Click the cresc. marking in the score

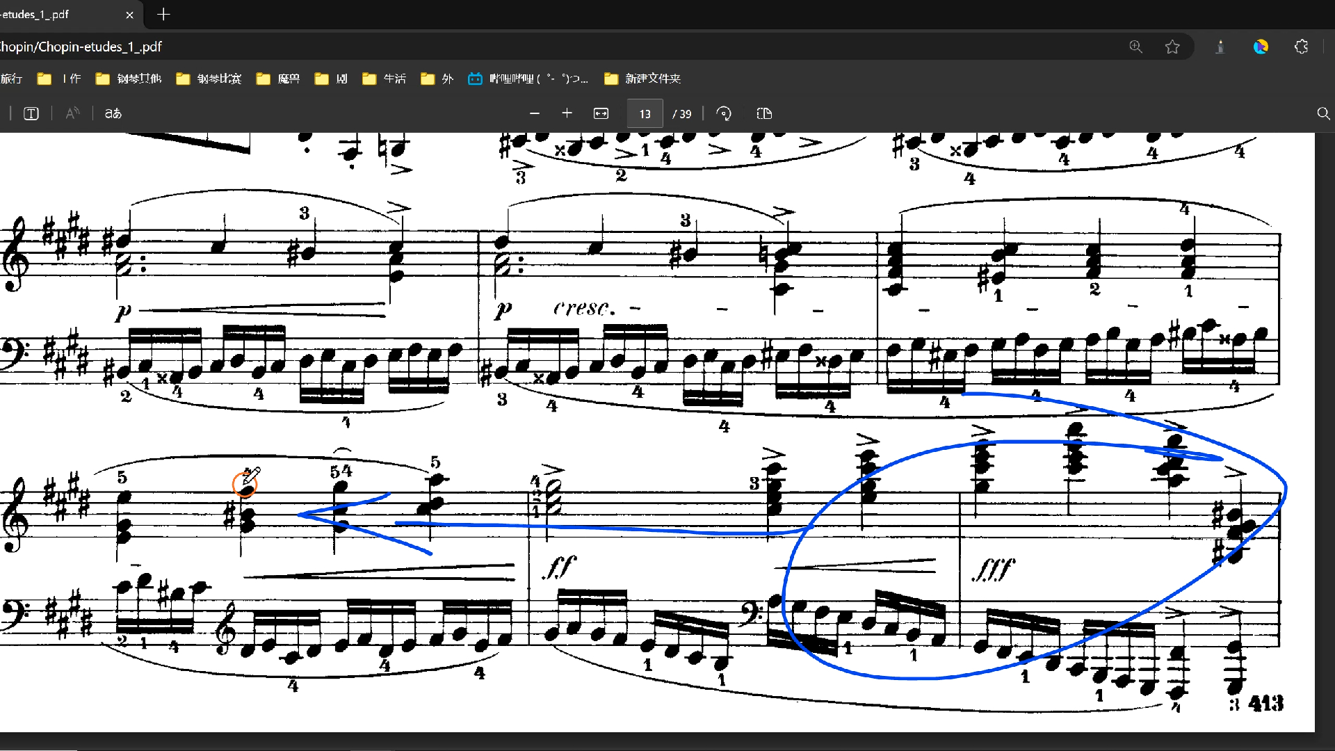click(585, 307)
